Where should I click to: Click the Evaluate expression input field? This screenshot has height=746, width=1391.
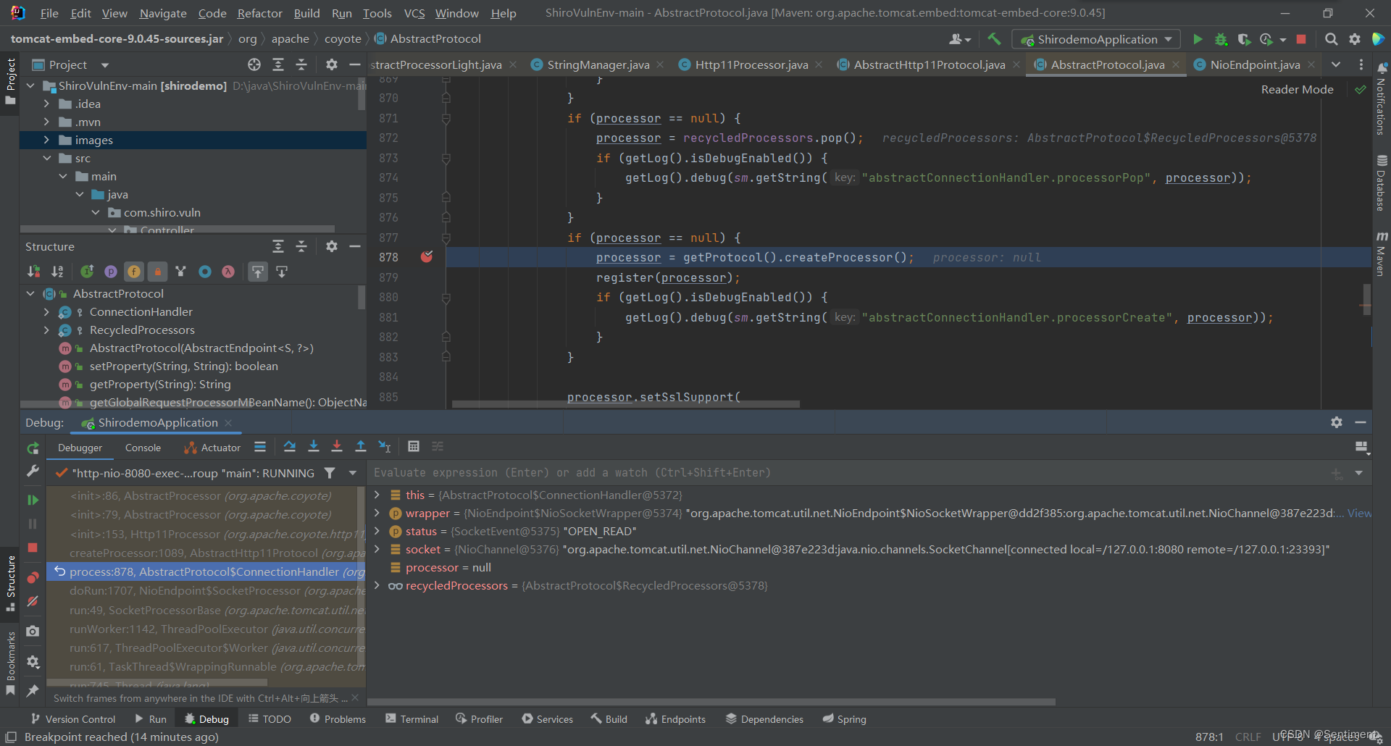tap(848, 472)
